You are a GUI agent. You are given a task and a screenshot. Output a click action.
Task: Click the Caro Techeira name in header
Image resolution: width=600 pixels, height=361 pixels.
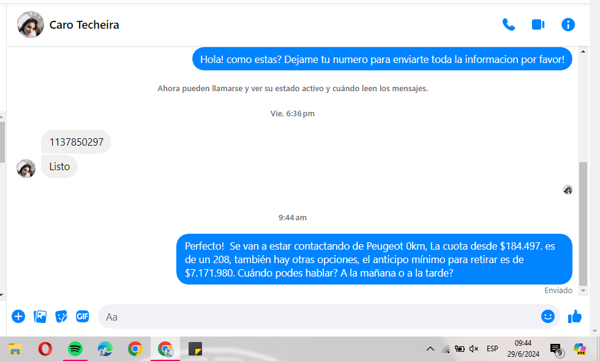(84, 25)
